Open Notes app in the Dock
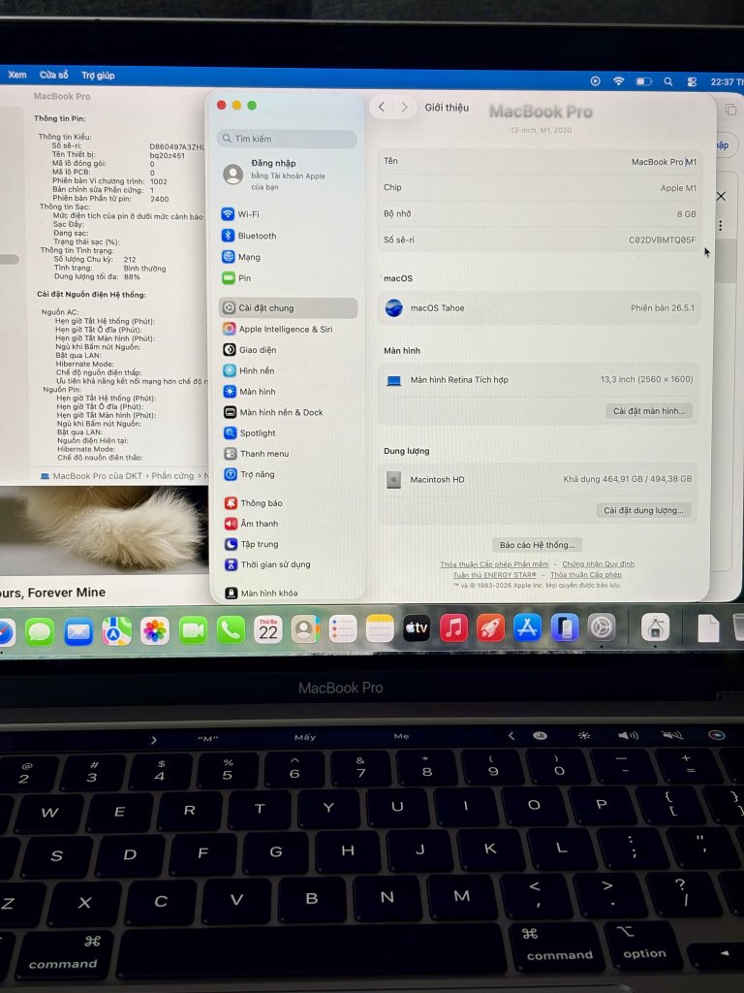The height and width of the screenshot is (993, 744). [380, 628]
